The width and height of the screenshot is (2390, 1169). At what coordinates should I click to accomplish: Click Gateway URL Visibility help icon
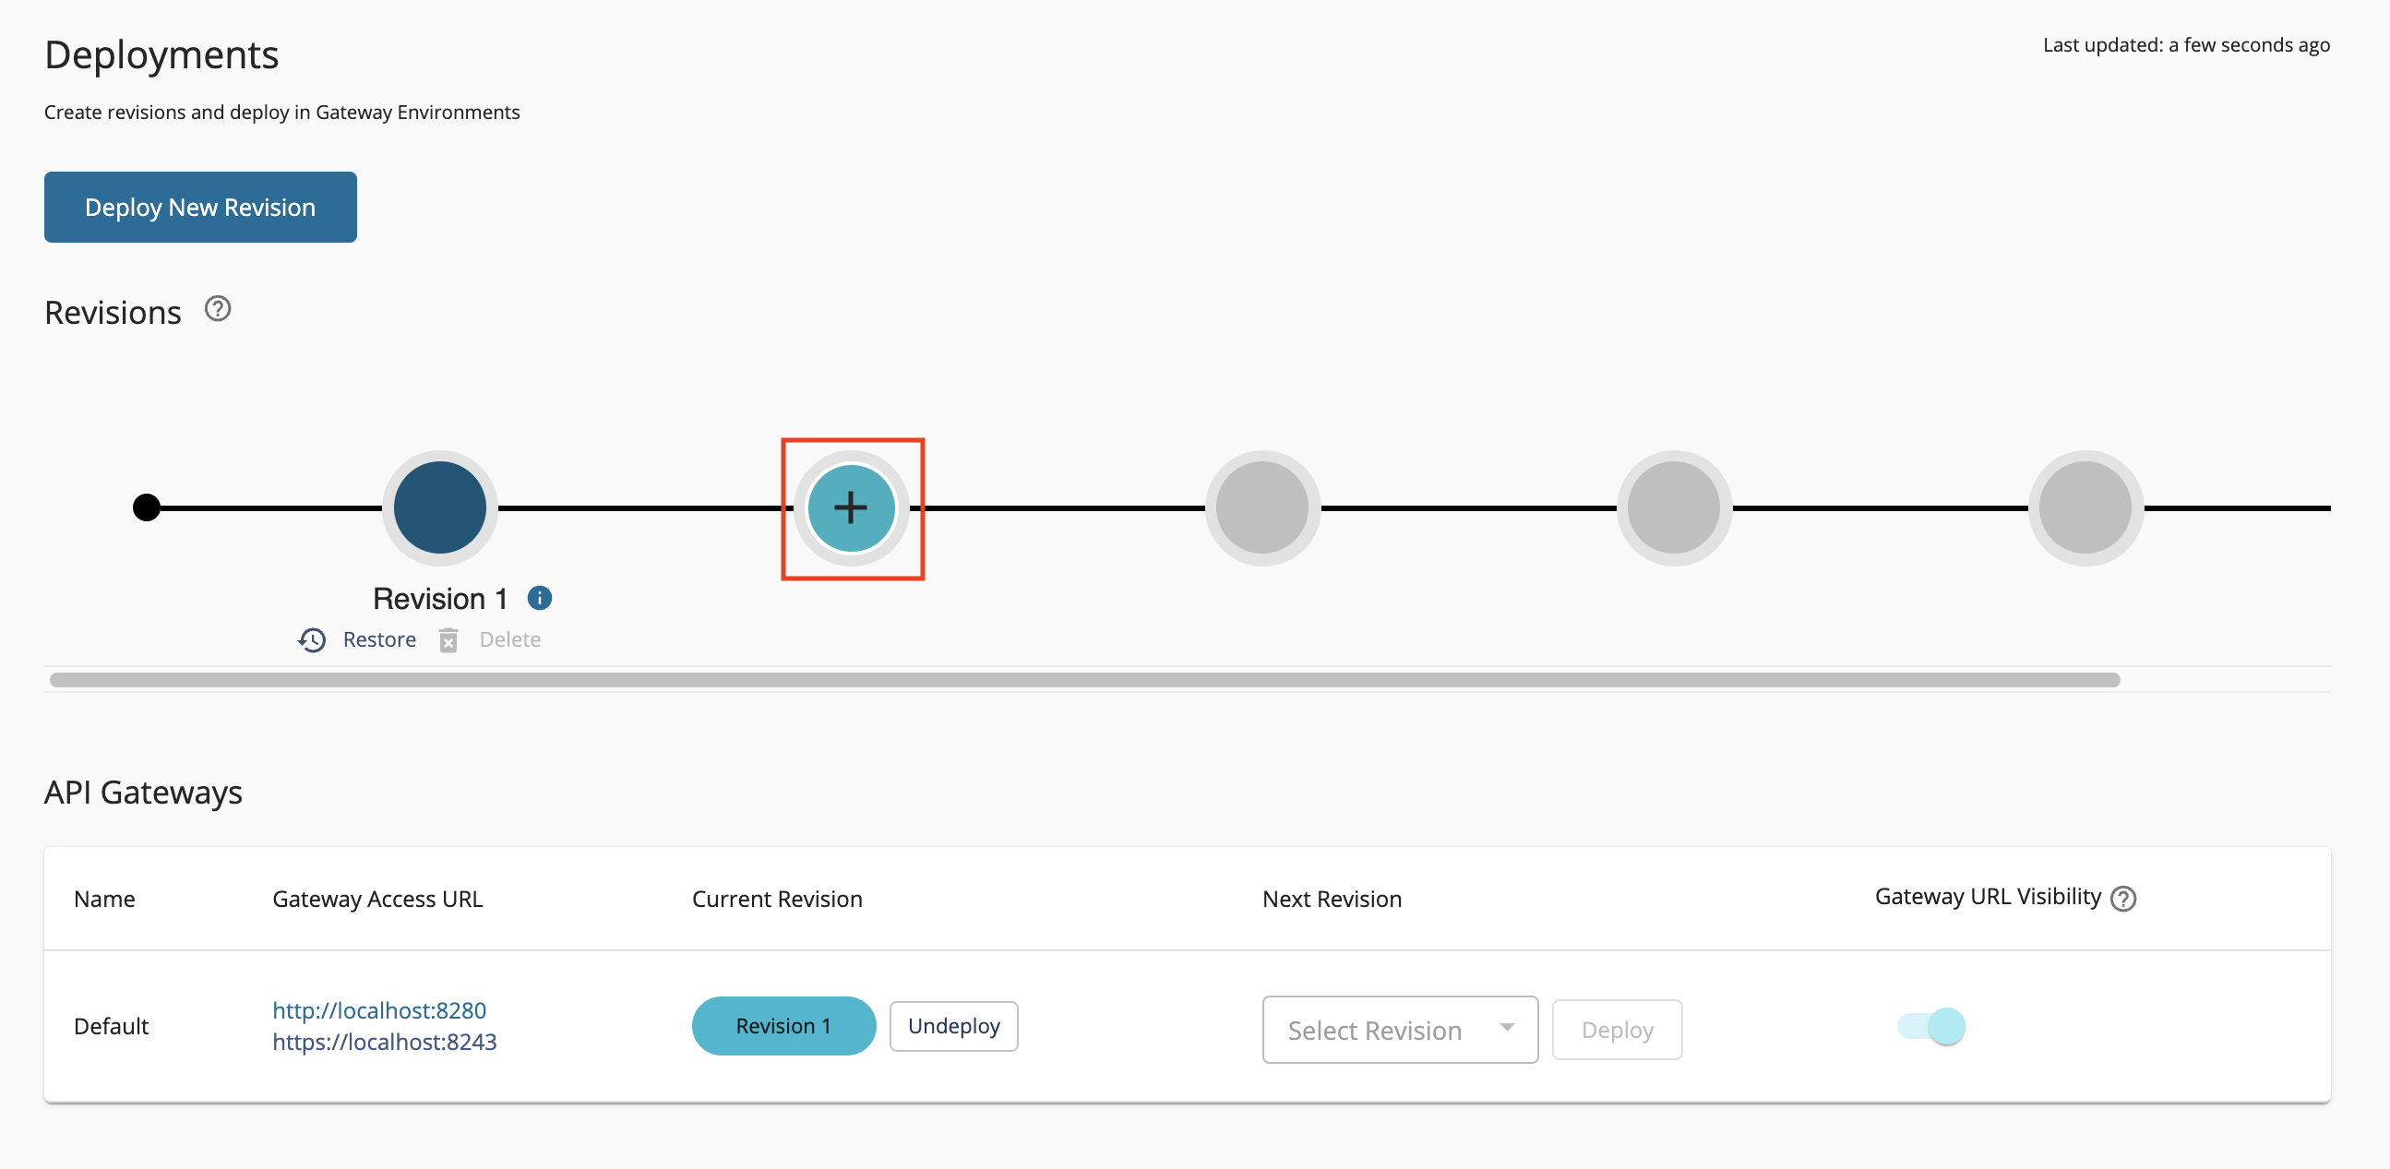point(2122,898)
